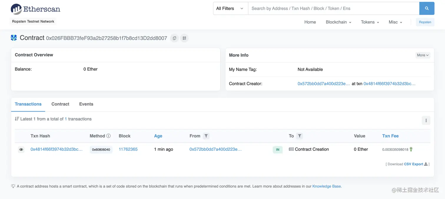Switch to the Transactions tab

(x=28, y=104)
